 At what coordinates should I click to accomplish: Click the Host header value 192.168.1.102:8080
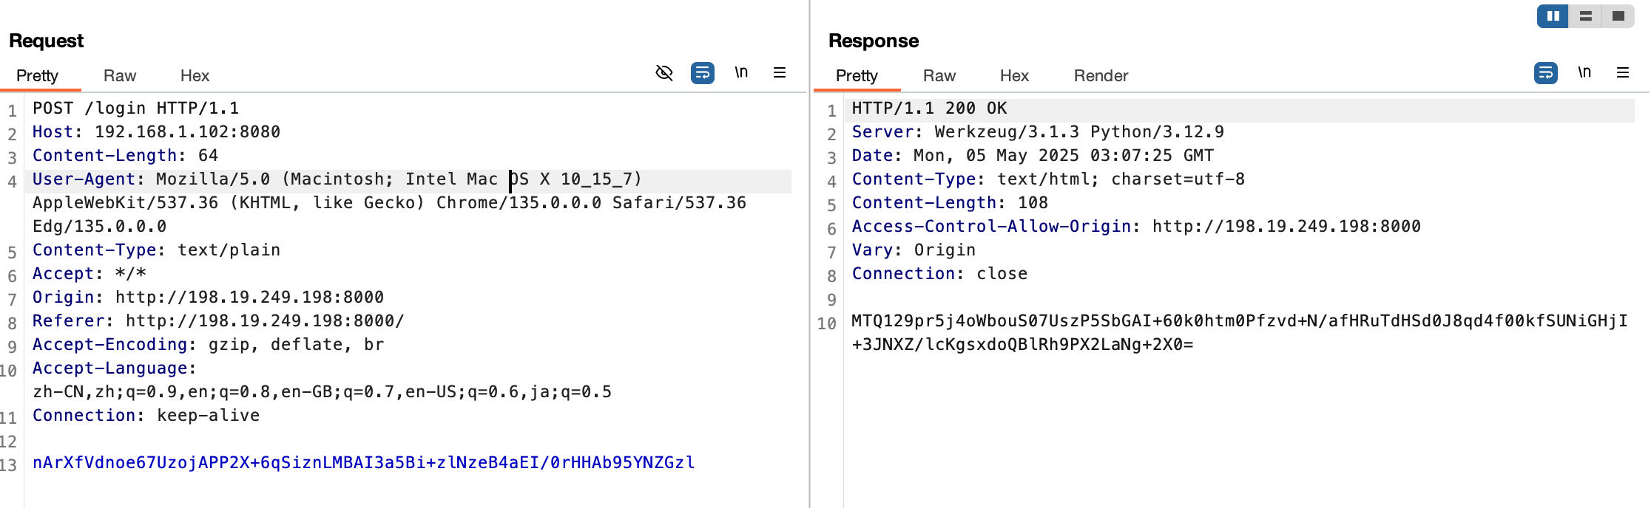(188, 132)
